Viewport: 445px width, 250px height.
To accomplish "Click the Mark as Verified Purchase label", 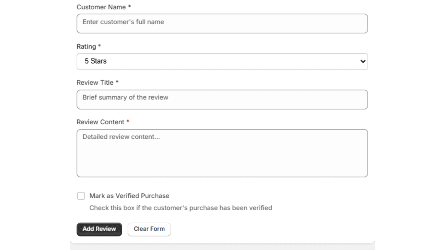I will click(x=129, y=196).
